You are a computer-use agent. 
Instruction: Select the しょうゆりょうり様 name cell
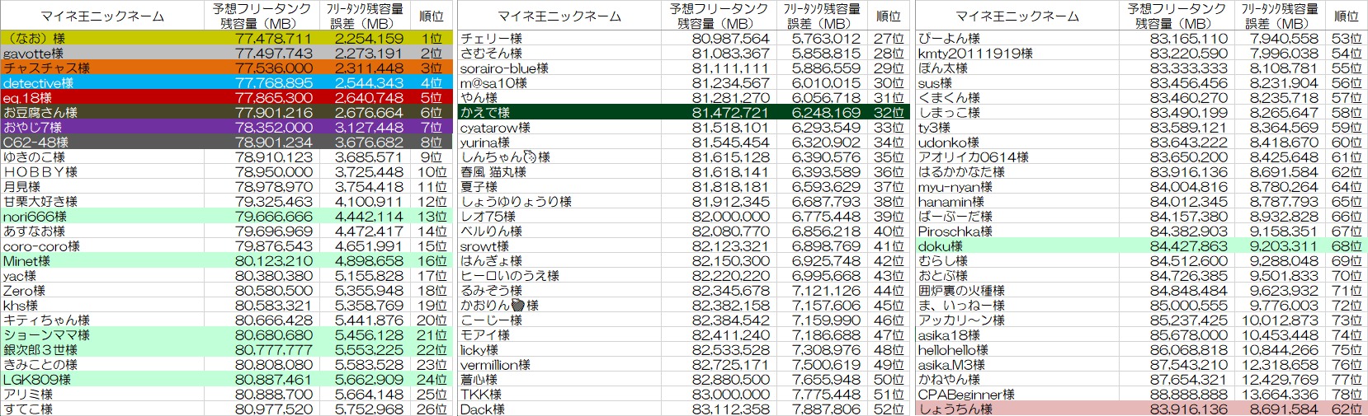click(x=559, y=202)
